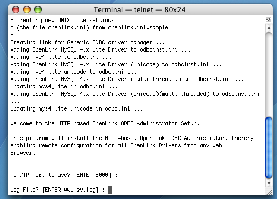Image resolution: width=277 pixels, height=199 pixels.
Task: Click the yellow minimize window button
Action: pyautogui.click(x=27, y=9)
